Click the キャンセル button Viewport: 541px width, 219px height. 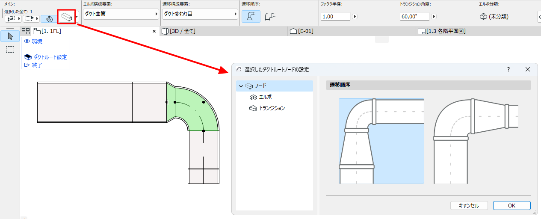[469, 205]
